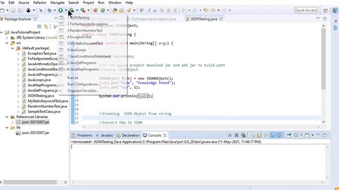Open the Coverage button dropdown arrow
This screenshot has width=339, height=190.
click(x=77, y=10)
